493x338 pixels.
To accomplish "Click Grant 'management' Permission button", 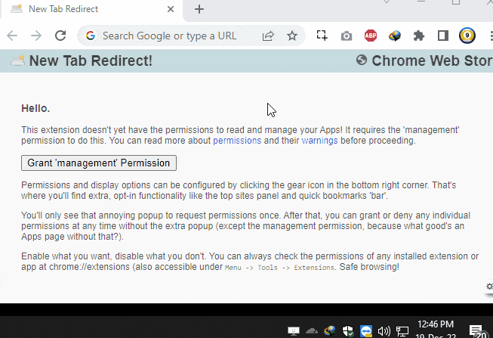I will (99, 163).
